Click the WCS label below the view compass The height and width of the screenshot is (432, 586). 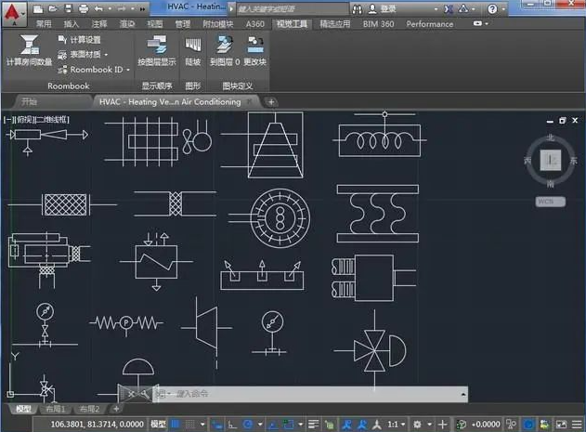tap(551, 201)
